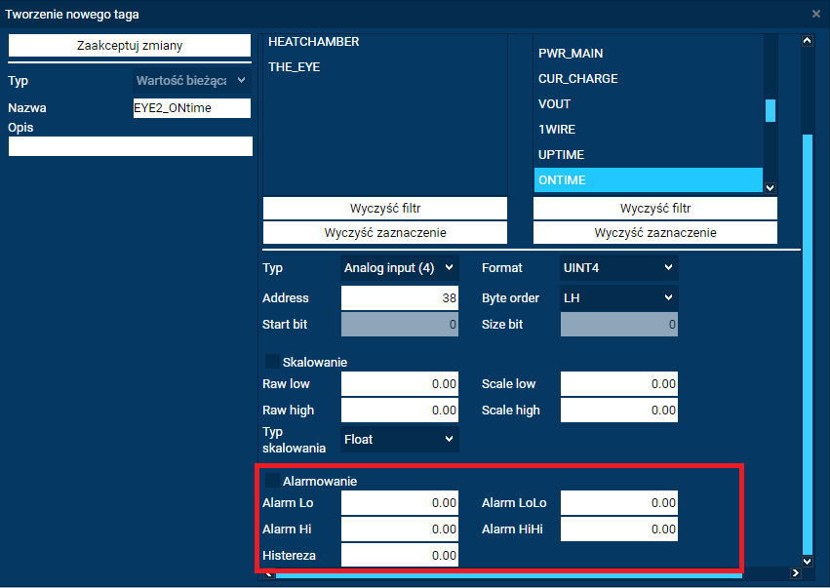Enable the Skalowanie checkbox
Image resolution: width=830 pixels, height=588 pixels.
pos(272,362)
